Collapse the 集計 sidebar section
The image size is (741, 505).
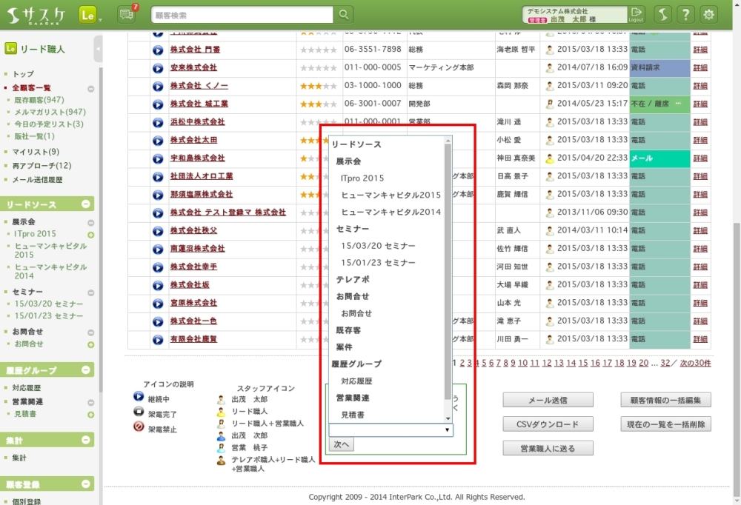pyautogui.click(x=86, y=440)
